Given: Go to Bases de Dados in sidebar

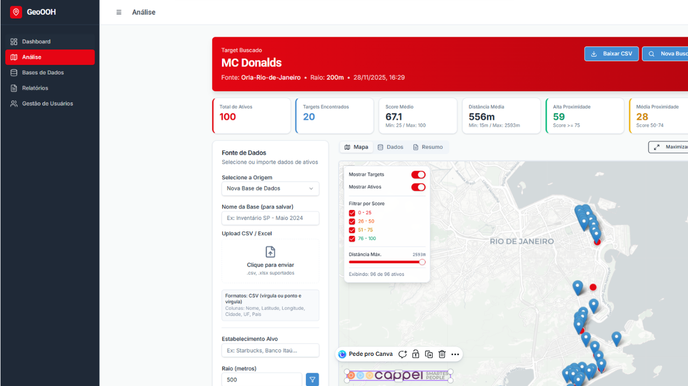Looking at the screenshot, I should [43, 72].
